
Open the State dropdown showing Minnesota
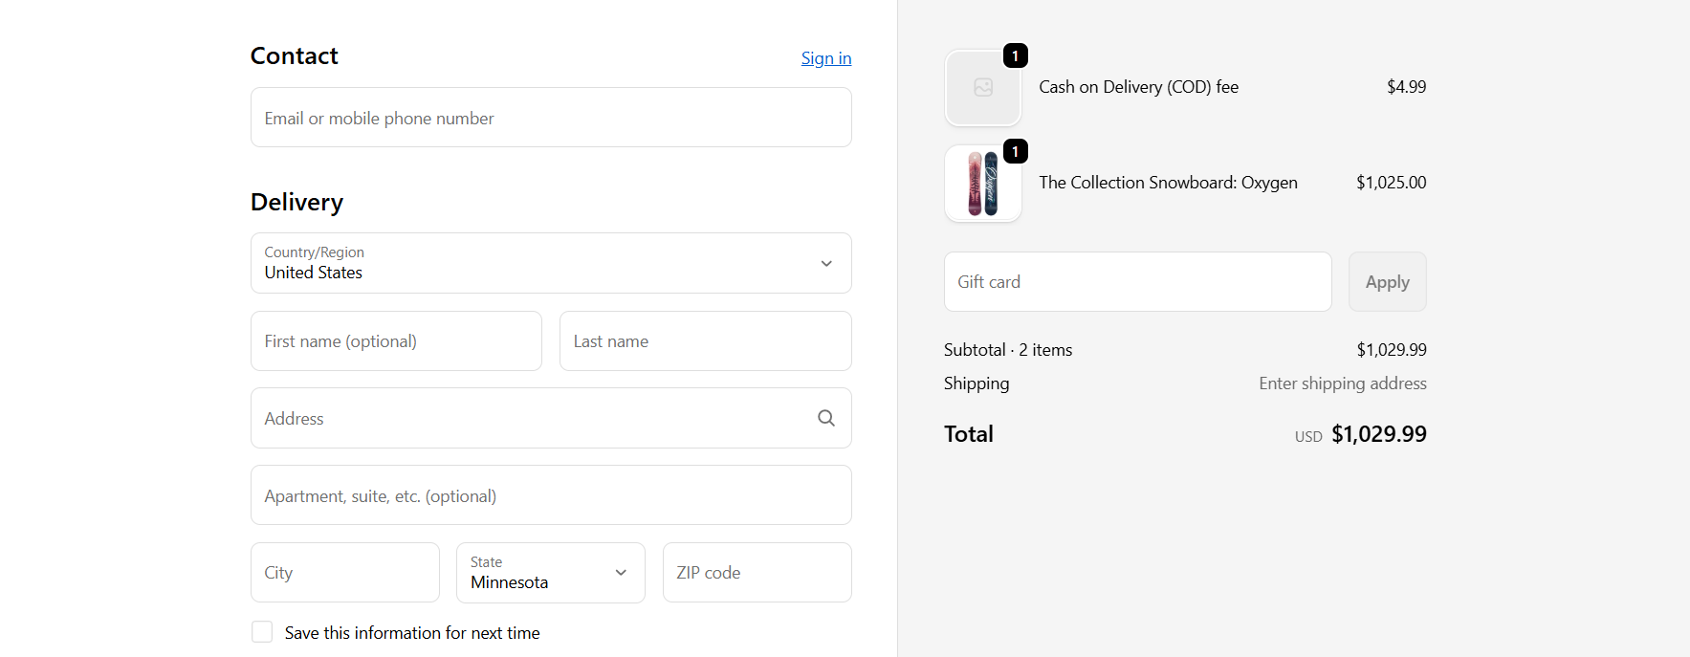pyautogui.click(x=550, y=573)
